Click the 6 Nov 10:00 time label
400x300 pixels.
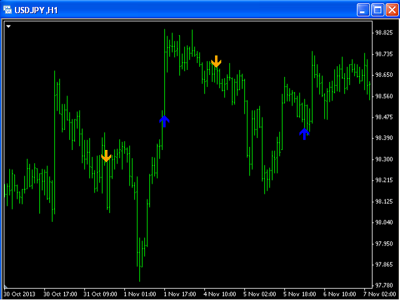pyautogui.click(x=339, y=294)
